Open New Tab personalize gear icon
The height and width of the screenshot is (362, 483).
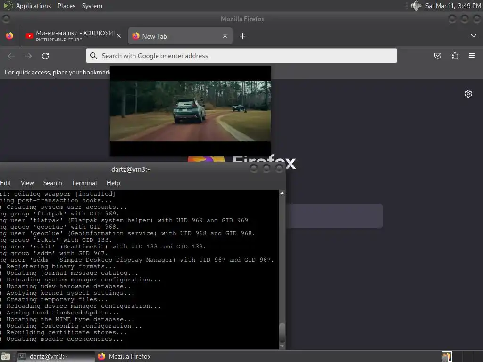point(468,94)
